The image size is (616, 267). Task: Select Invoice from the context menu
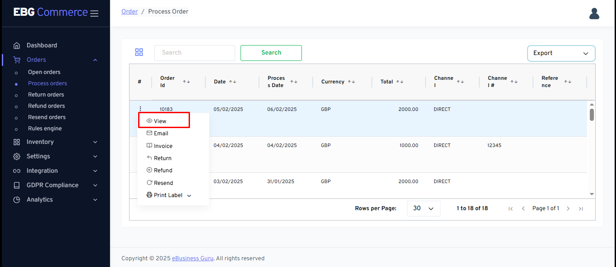click(x=163, y=146)
